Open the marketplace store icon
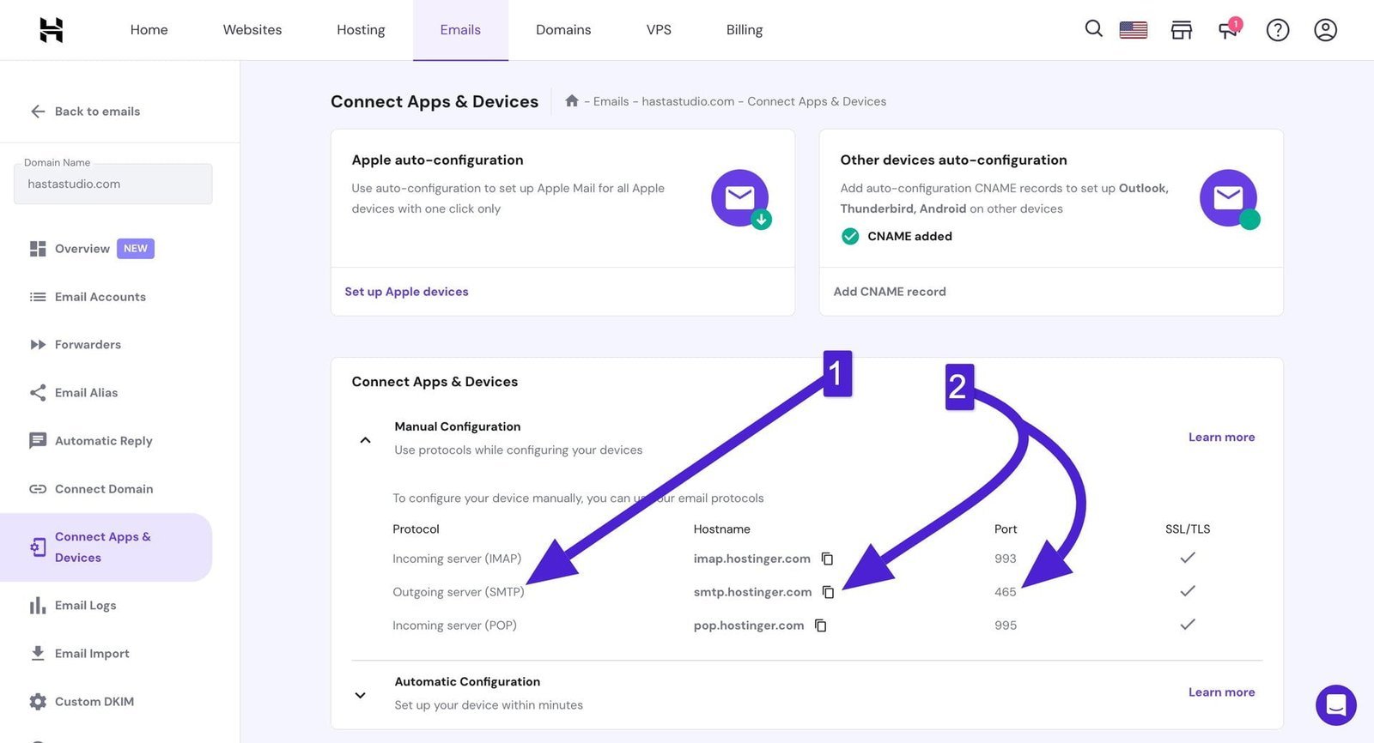 tap(1182, 30)
